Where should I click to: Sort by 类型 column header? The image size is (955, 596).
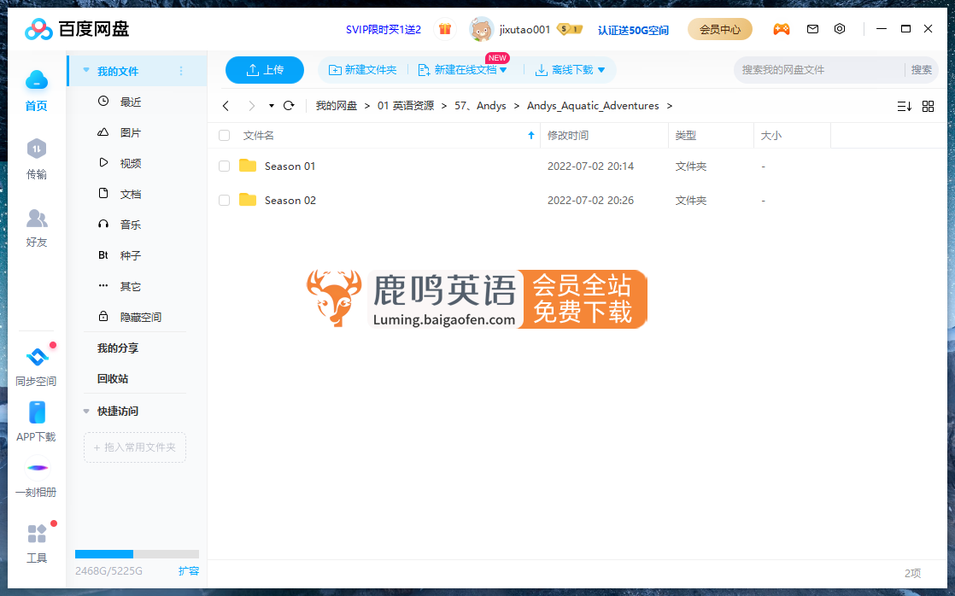coord(685,135)
